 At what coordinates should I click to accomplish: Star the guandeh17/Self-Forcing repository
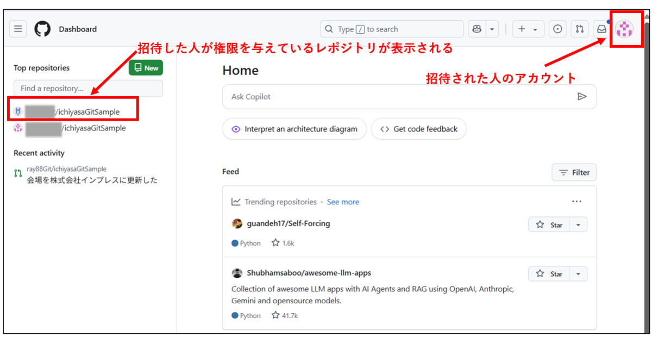pos(548,224)
